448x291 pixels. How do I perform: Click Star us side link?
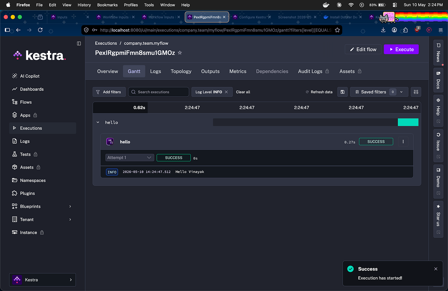(x=438, y=219)
